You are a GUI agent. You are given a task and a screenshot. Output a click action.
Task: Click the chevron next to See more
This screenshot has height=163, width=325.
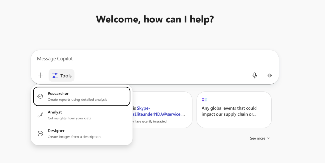point(268,138)
